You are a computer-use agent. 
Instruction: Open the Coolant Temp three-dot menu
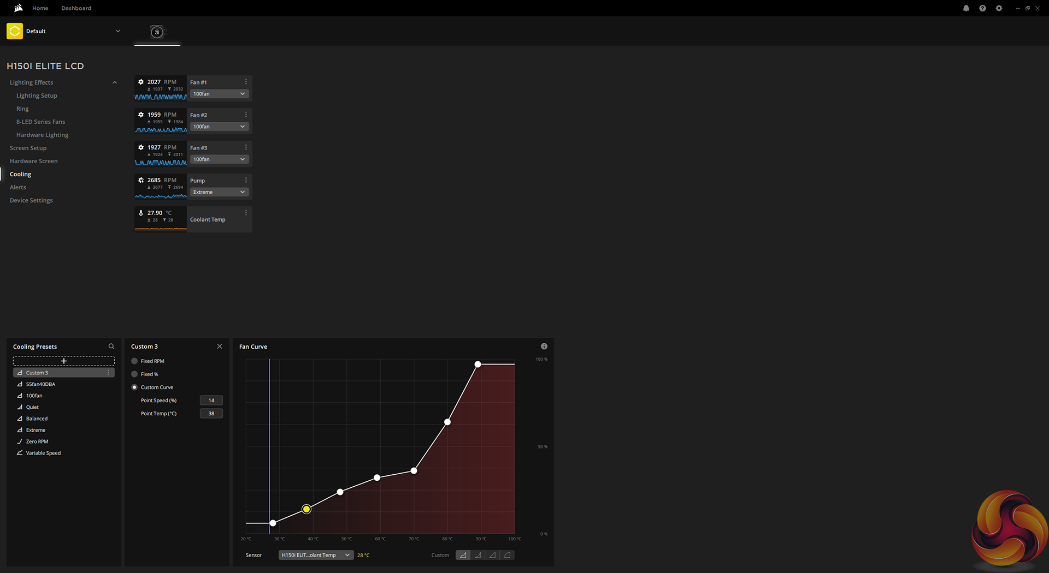246,213
